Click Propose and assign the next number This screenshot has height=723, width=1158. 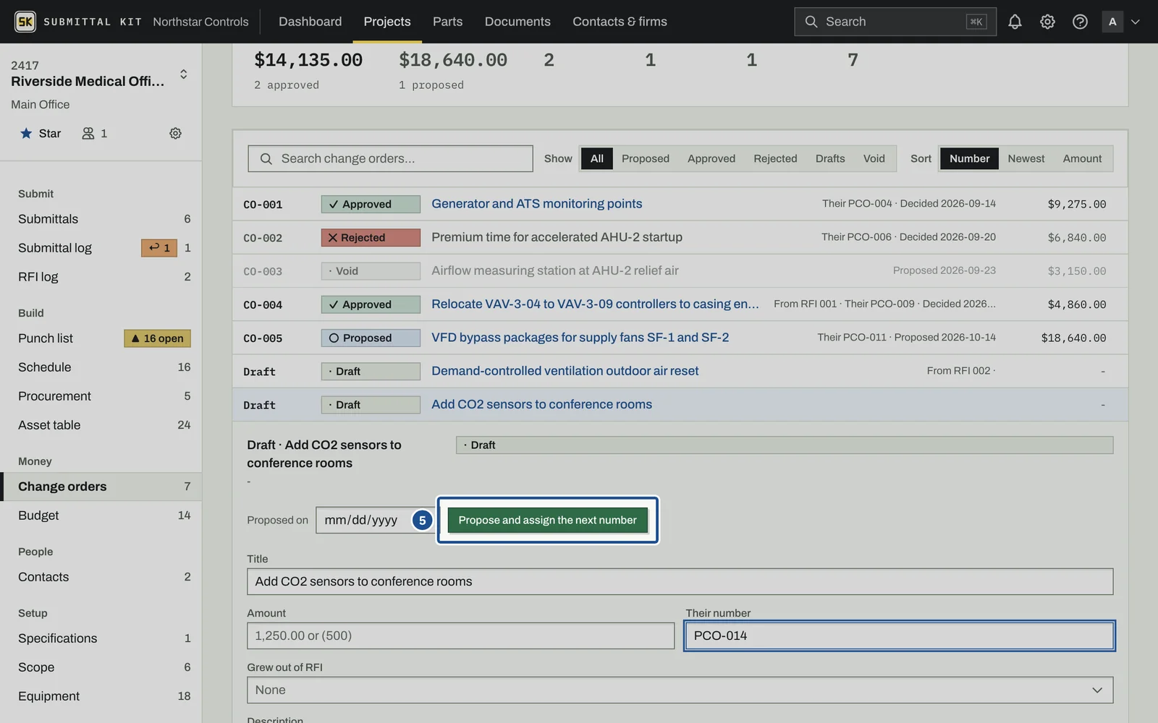tap(547, 520)
